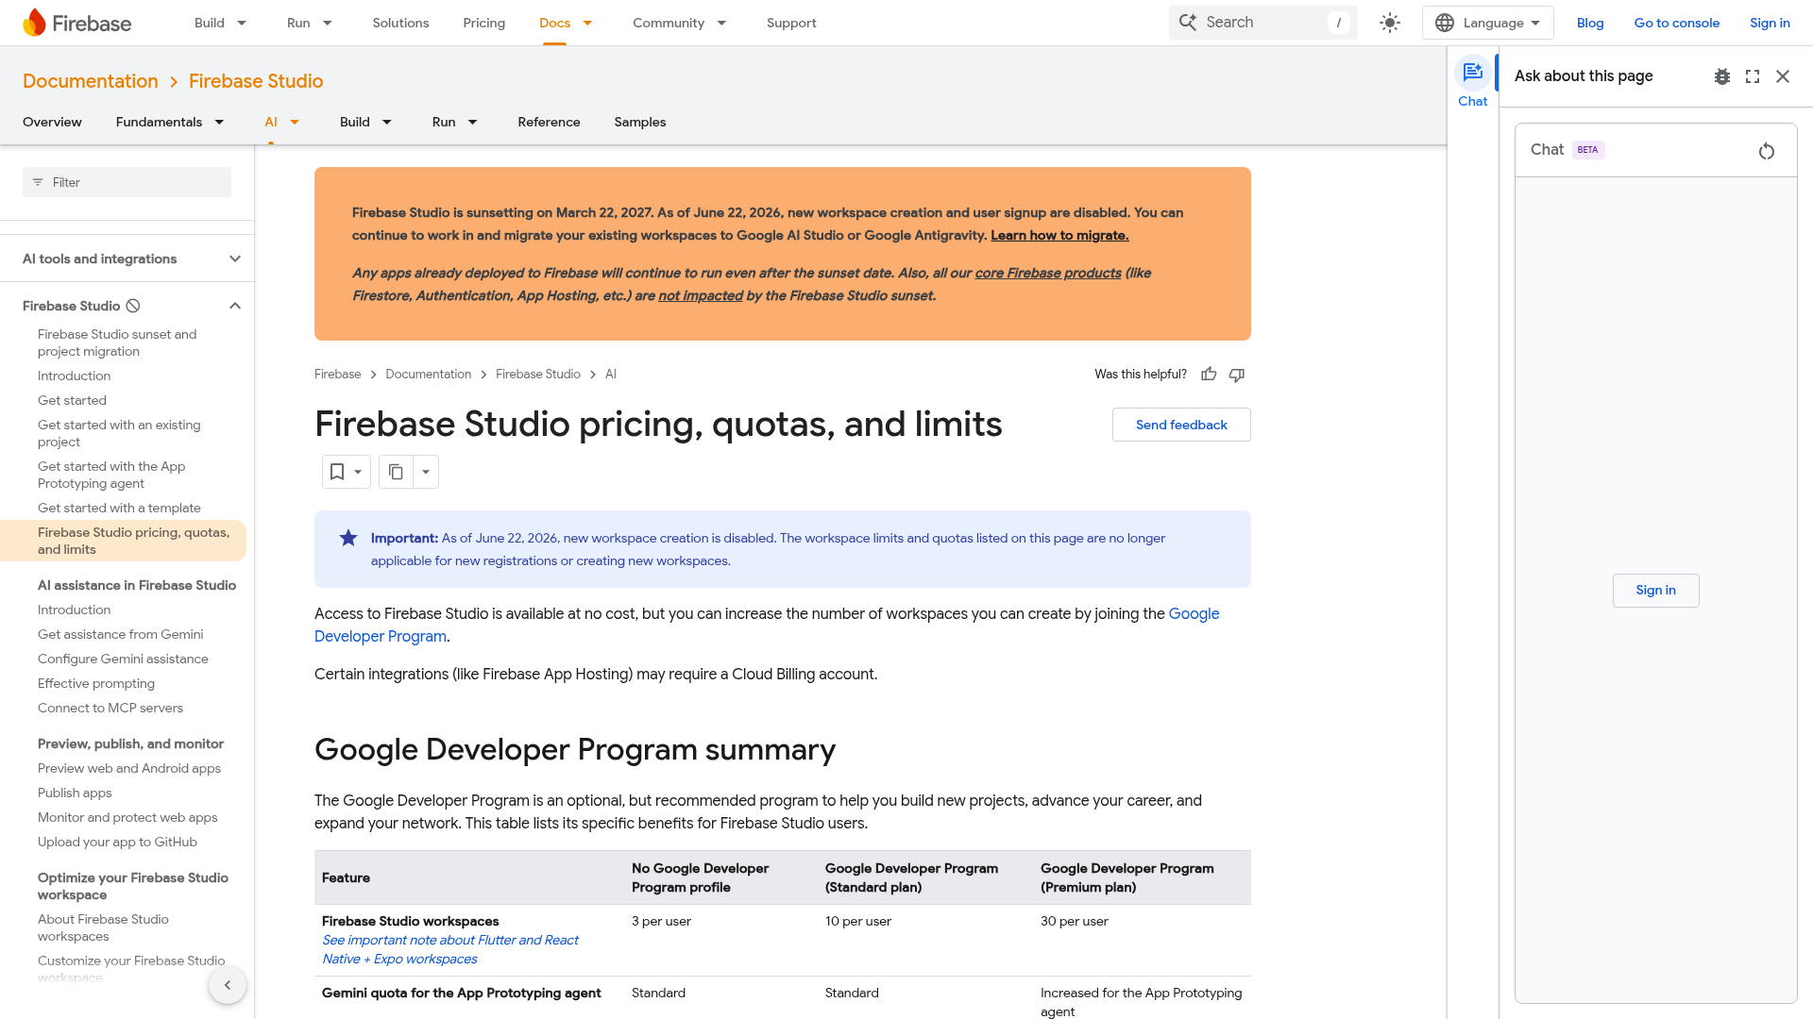The width and height of the screenshot is (1813, 1019).
Task: Click the Blog link
Action: coord(1590,23)
